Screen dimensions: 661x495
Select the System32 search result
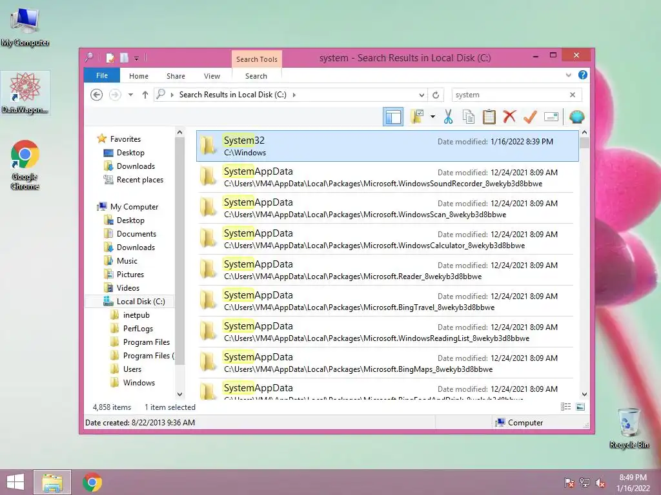pyautogui.click(x=387, y=146)
